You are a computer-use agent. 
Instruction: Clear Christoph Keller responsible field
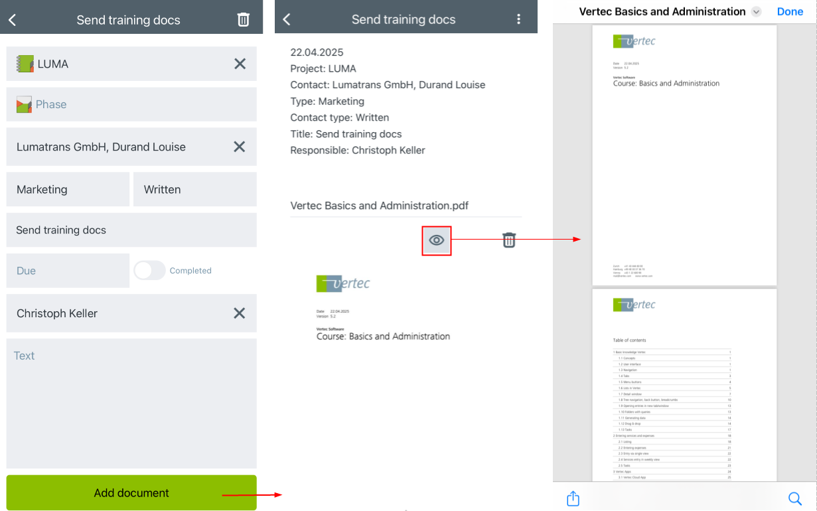[240, 313]
